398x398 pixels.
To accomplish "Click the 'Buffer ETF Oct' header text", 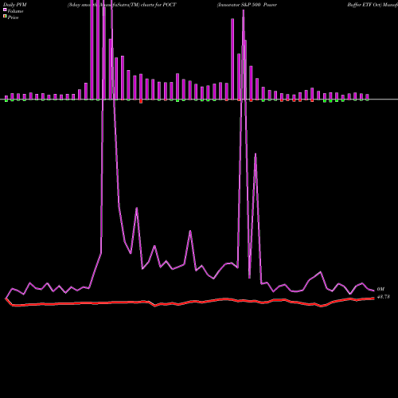I will [365, 5].
